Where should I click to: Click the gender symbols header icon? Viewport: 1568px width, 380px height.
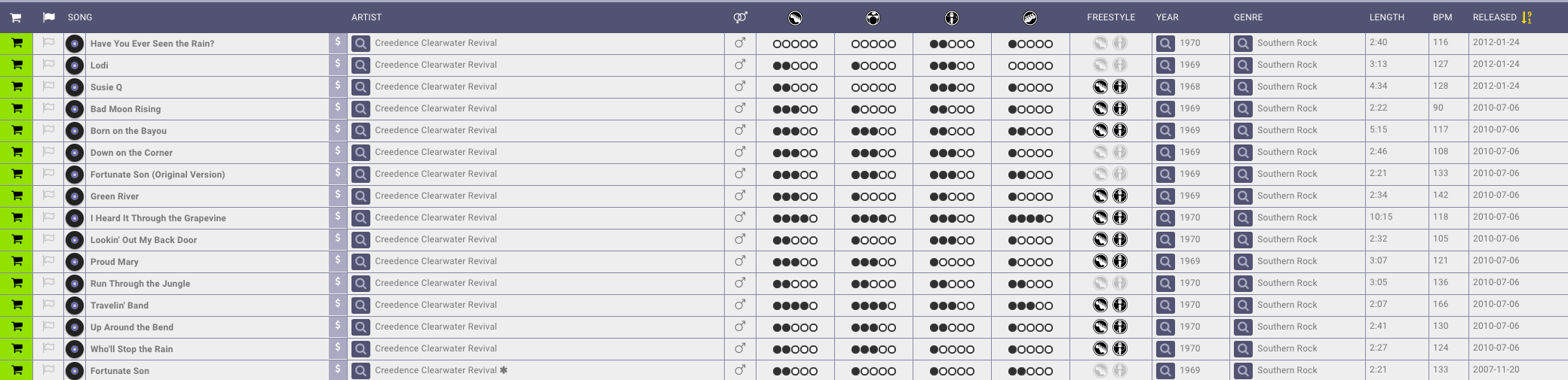[x=741, y=17]
